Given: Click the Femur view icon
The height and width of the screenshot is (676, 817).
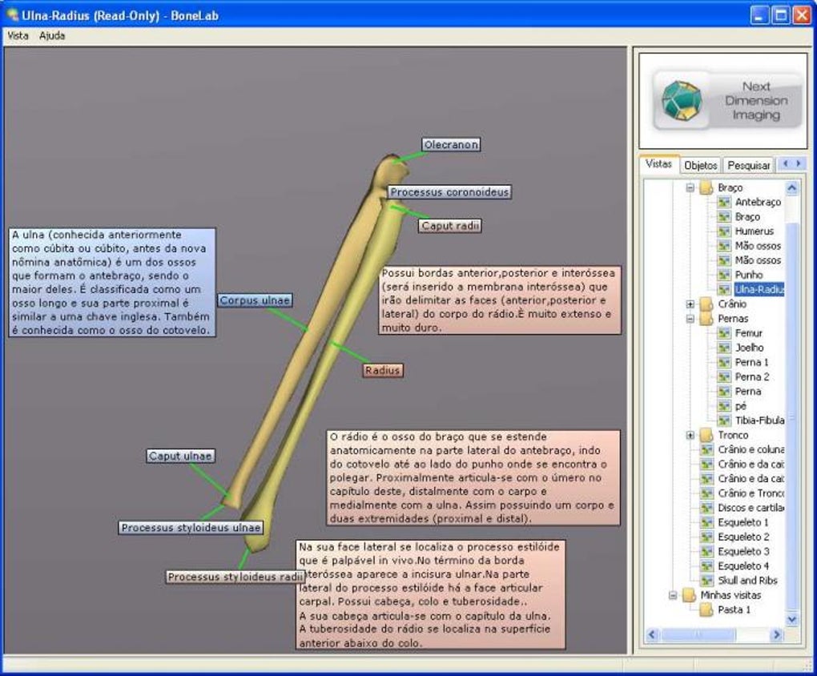Looking at the screenshot, I should pyautogui.click(x=724, y=332).
